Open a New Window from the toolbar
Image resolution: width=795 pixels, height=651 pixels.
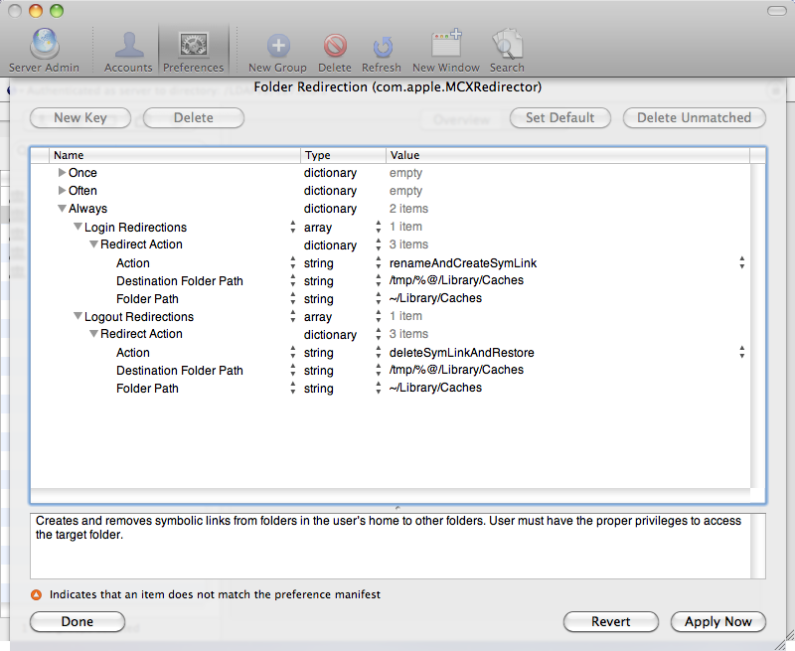[x=445, y=51]
